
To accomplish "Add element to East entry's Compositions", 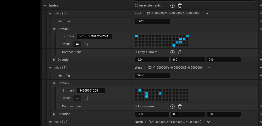I will click(172, 52).
